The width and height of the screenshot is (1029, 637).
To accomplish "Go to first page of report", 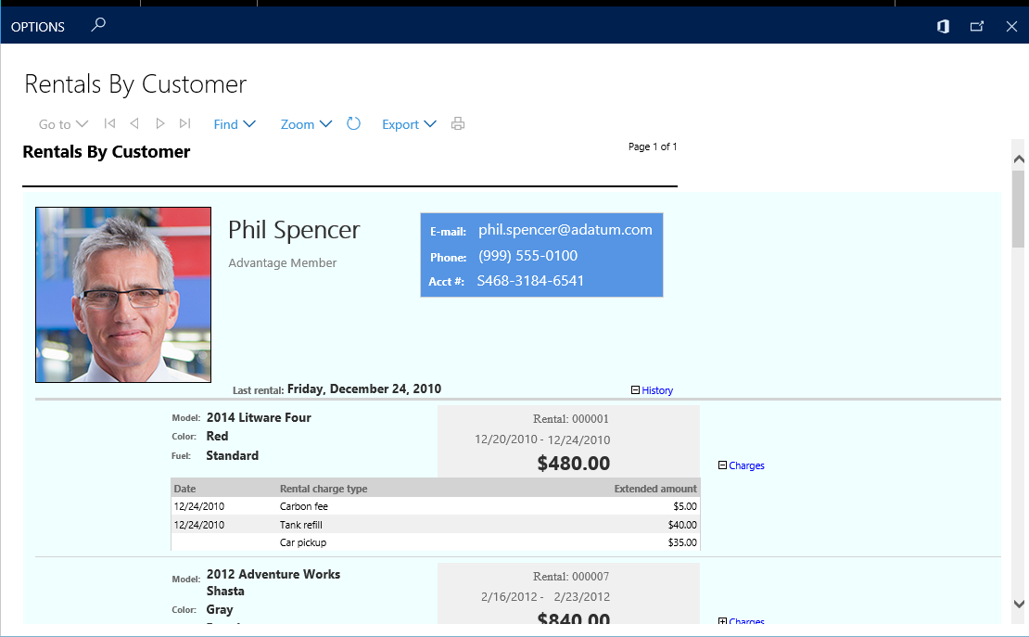I will point(109,123).
